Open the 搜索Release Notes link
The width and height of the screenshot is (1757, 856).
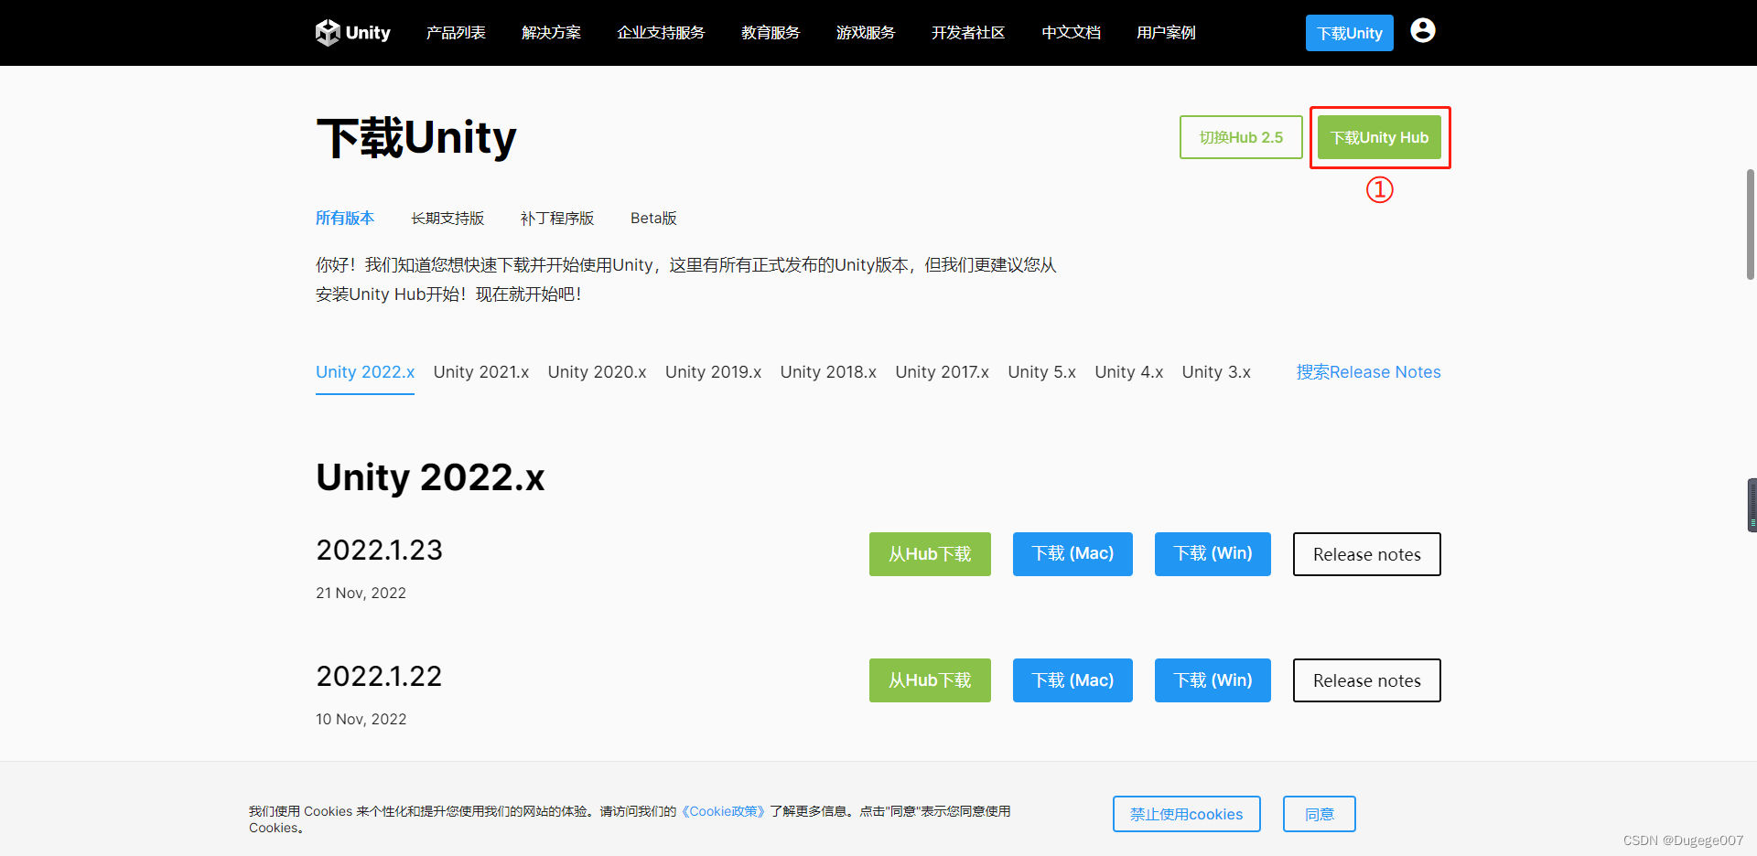1368,372
